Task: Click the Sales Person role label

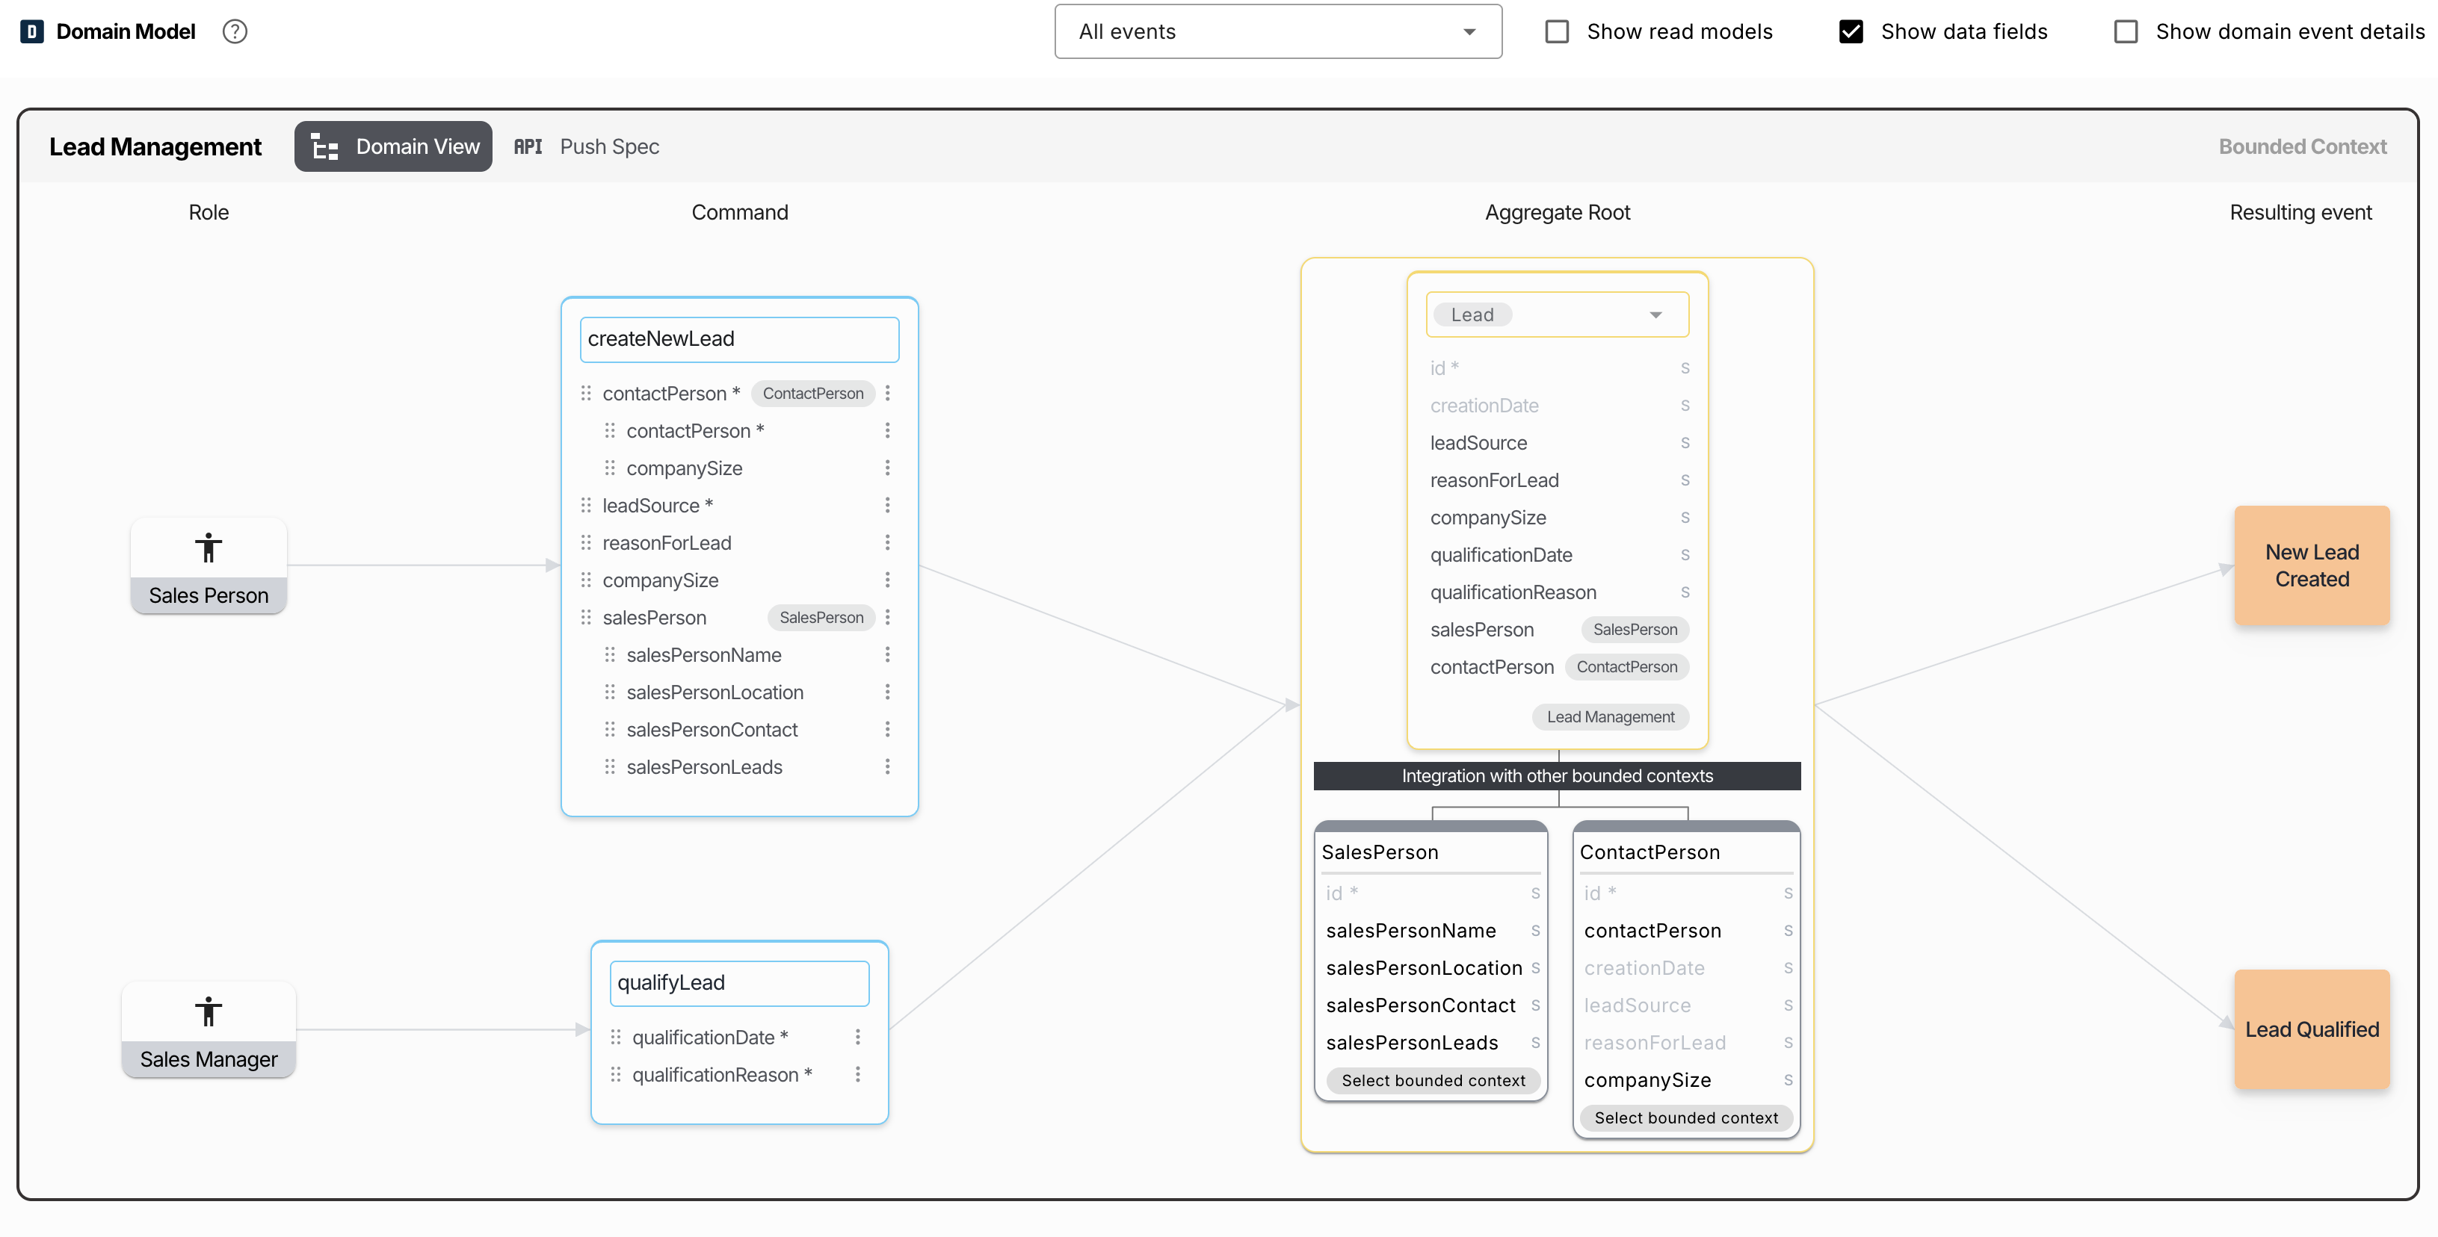Action: 209,596
